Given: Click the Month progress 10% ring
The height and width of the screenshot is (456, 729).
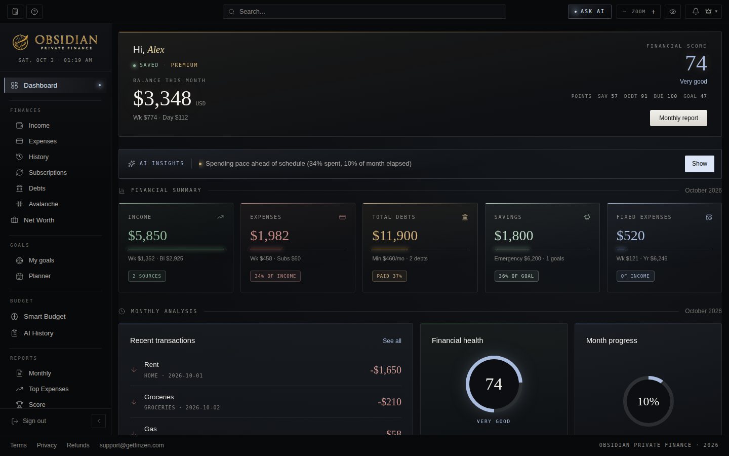Looking at the screenshot, I should point(648,401).
